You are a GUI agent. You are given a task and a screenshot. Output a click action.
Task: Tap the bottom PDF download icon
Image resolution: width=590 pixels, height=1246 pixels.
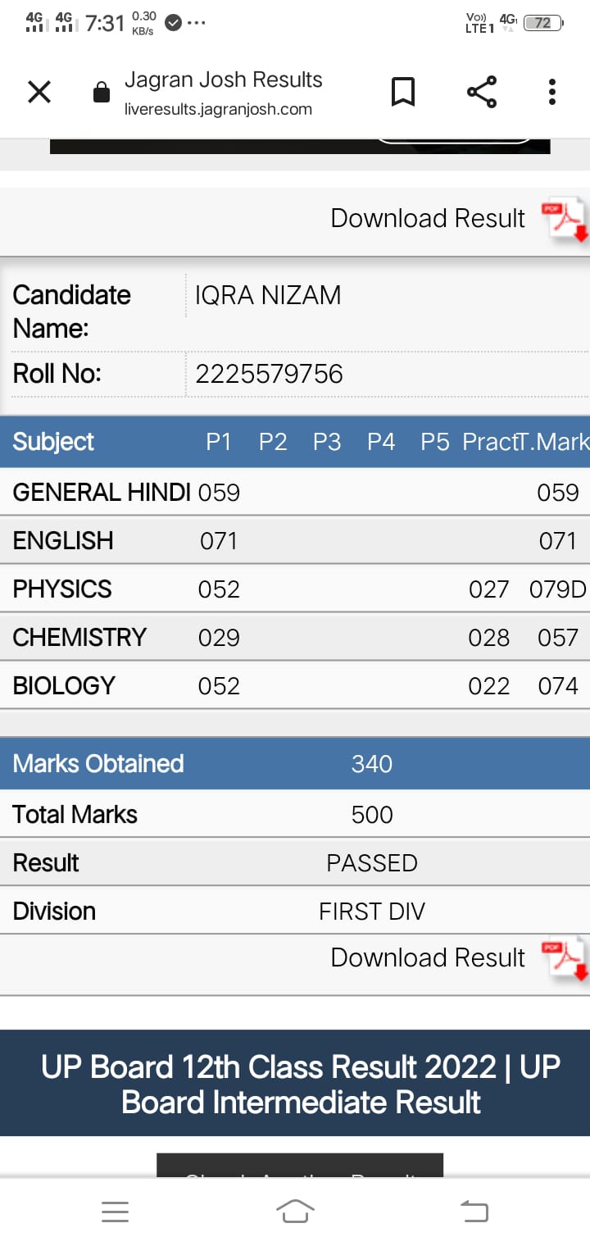565,959
